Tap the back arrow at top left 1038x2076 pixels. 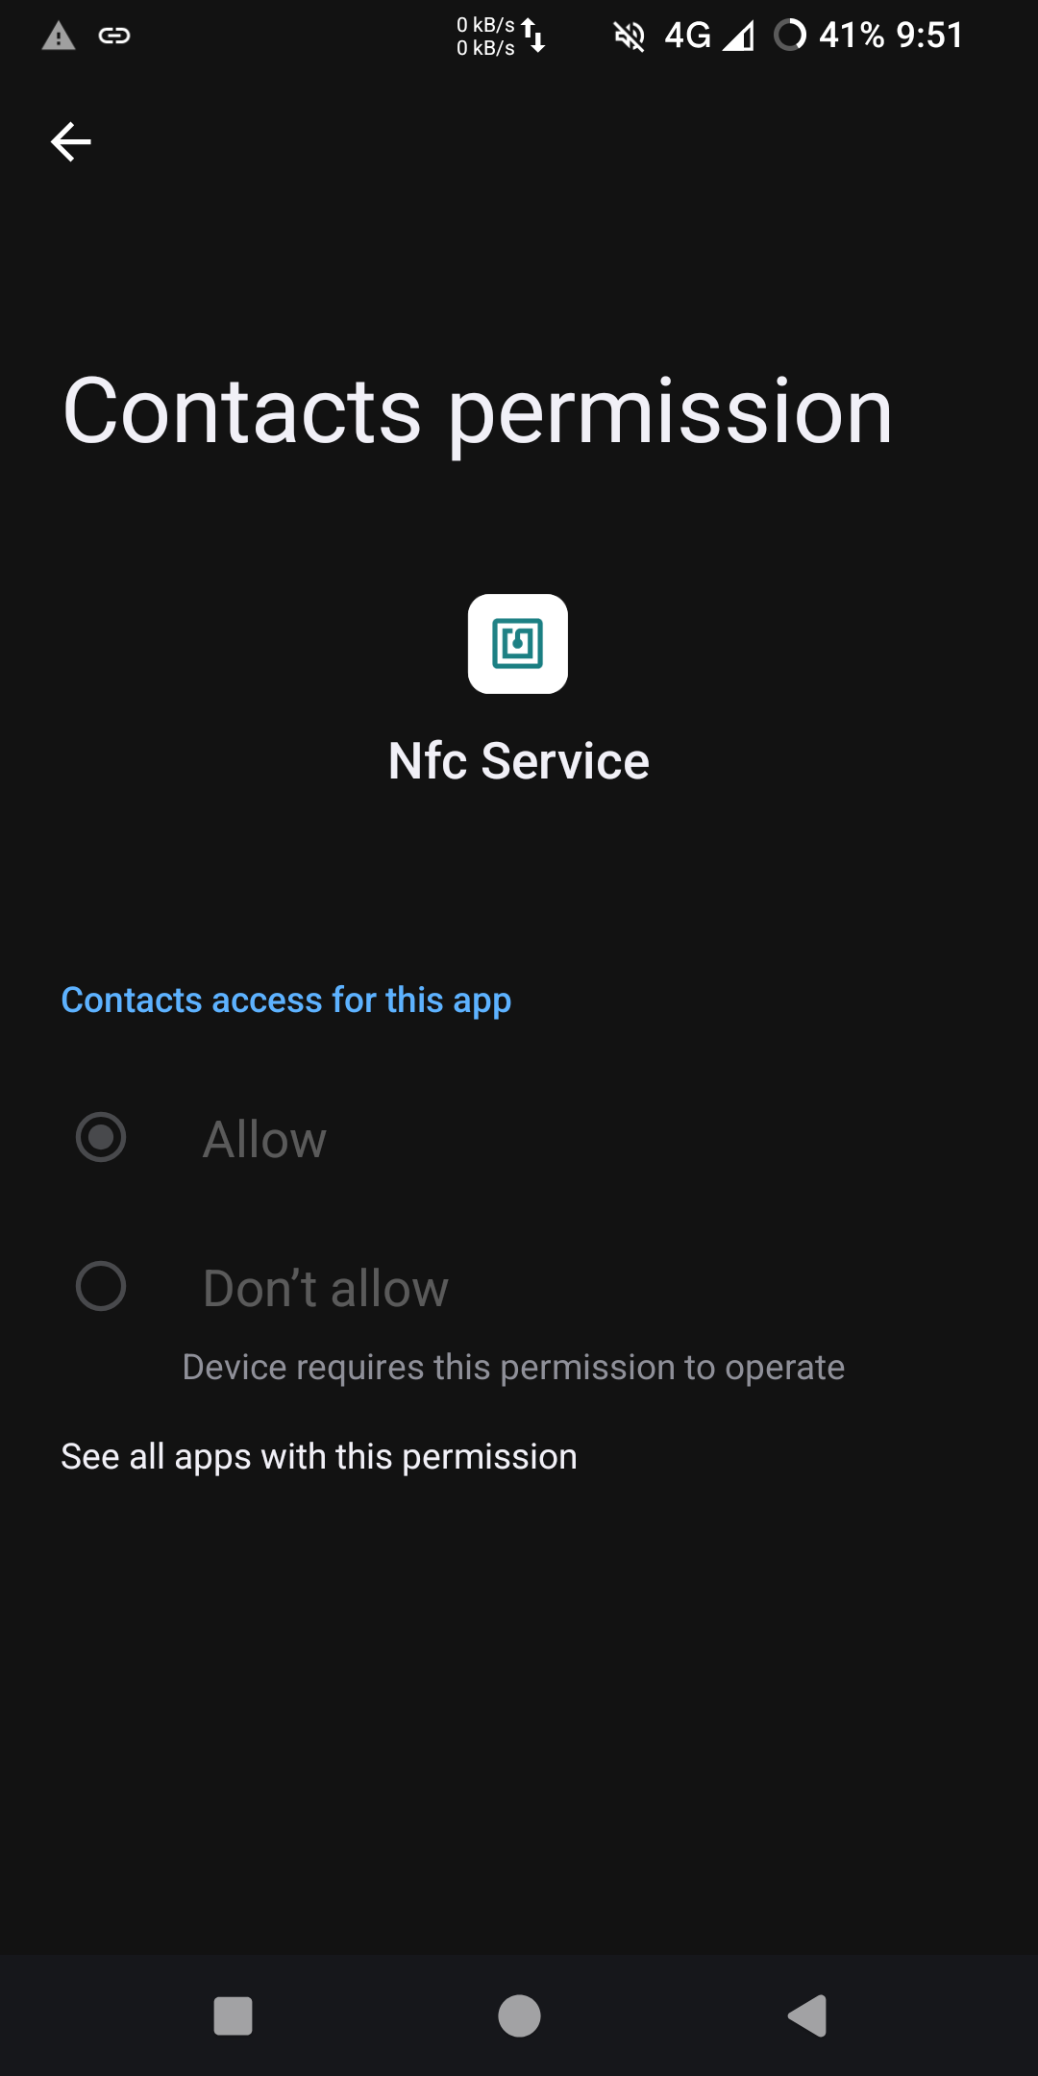(x=70, y=141)
